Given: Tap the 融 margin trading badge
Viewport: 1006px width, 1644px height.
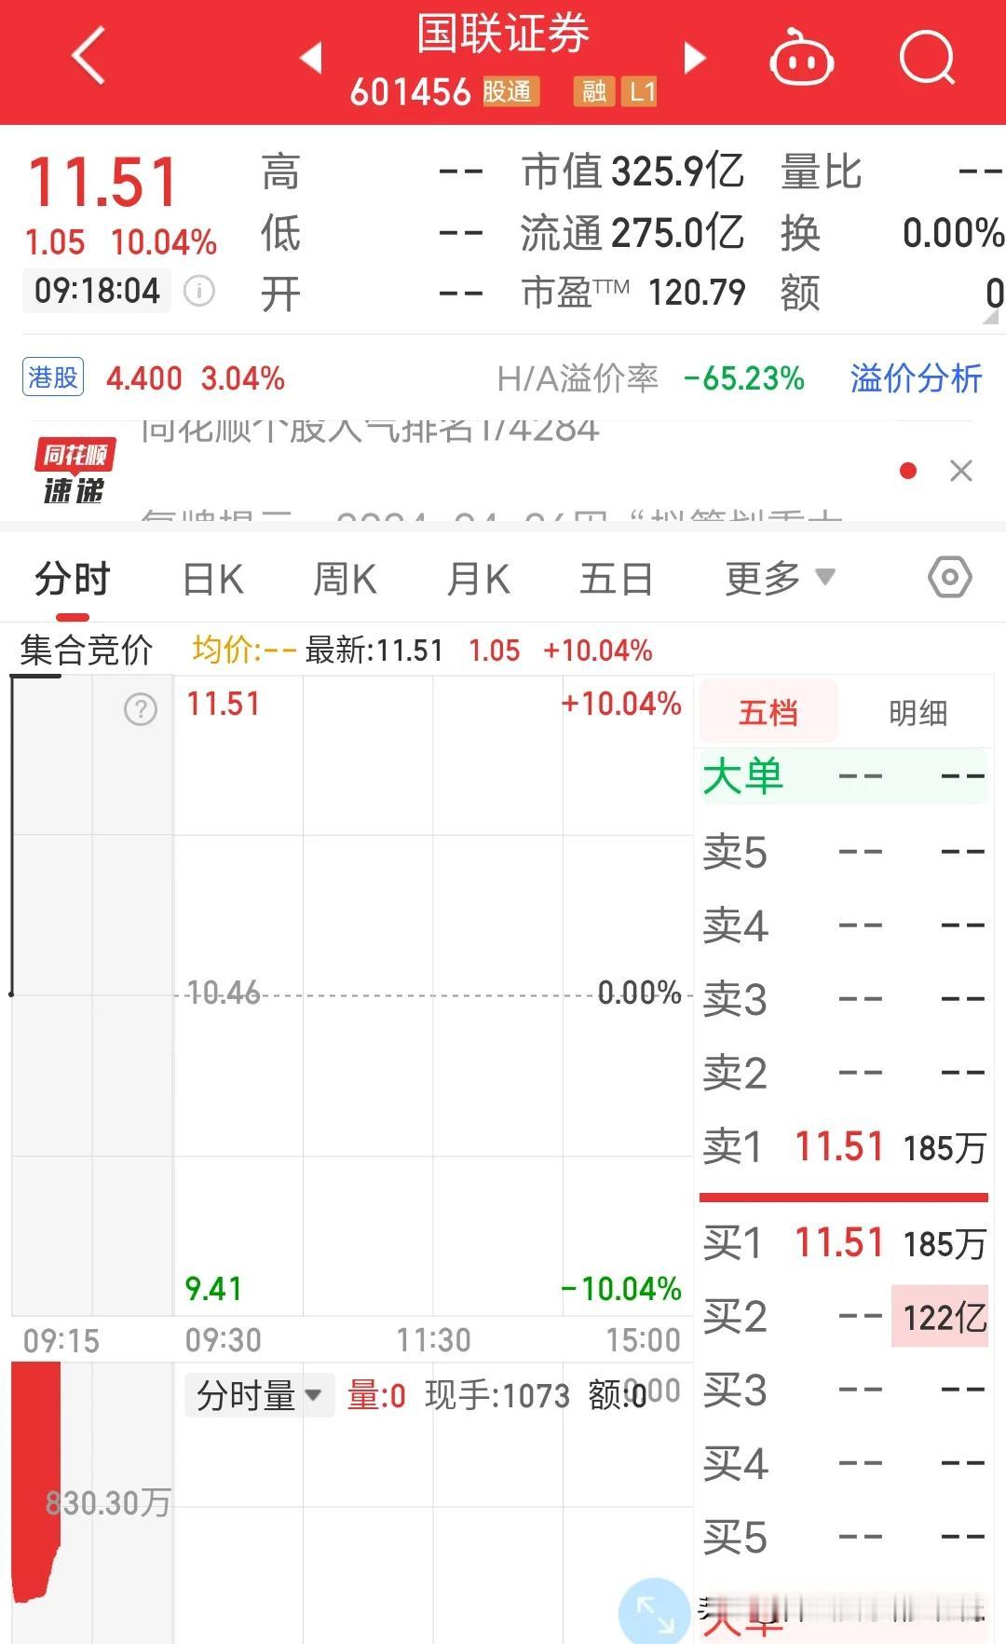Looking at the screenshot, I should (x=593, y=91).
